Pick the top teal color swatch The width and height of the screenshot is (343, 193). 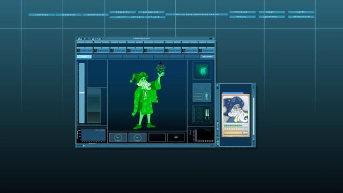click(94, 94)
